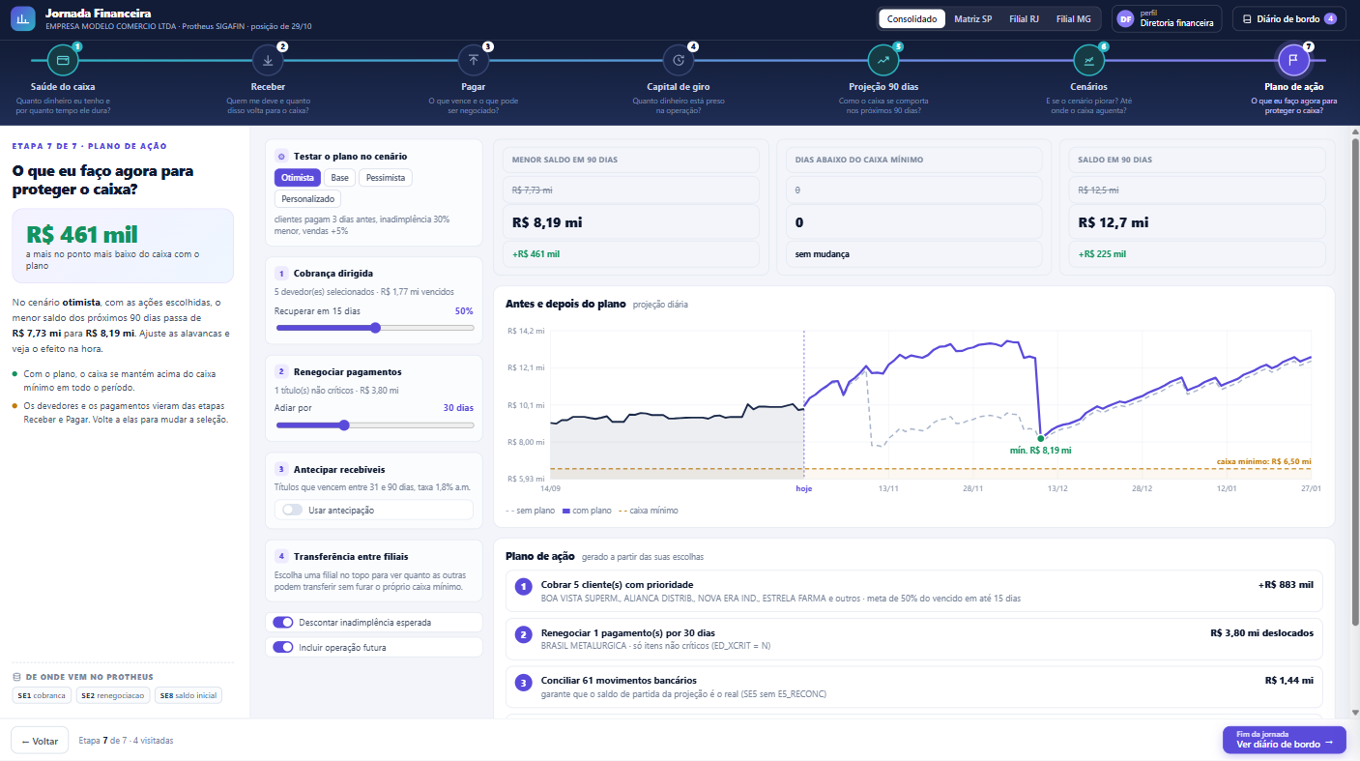Go to step 2 Receber download icon
The width and height of the screenshot is (1360, 761).
(x=268, y=60)
